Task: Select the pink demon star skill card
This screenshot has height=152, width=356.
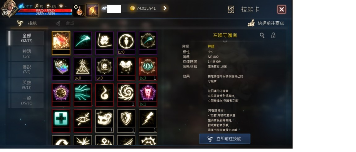Action: (148, 95)
